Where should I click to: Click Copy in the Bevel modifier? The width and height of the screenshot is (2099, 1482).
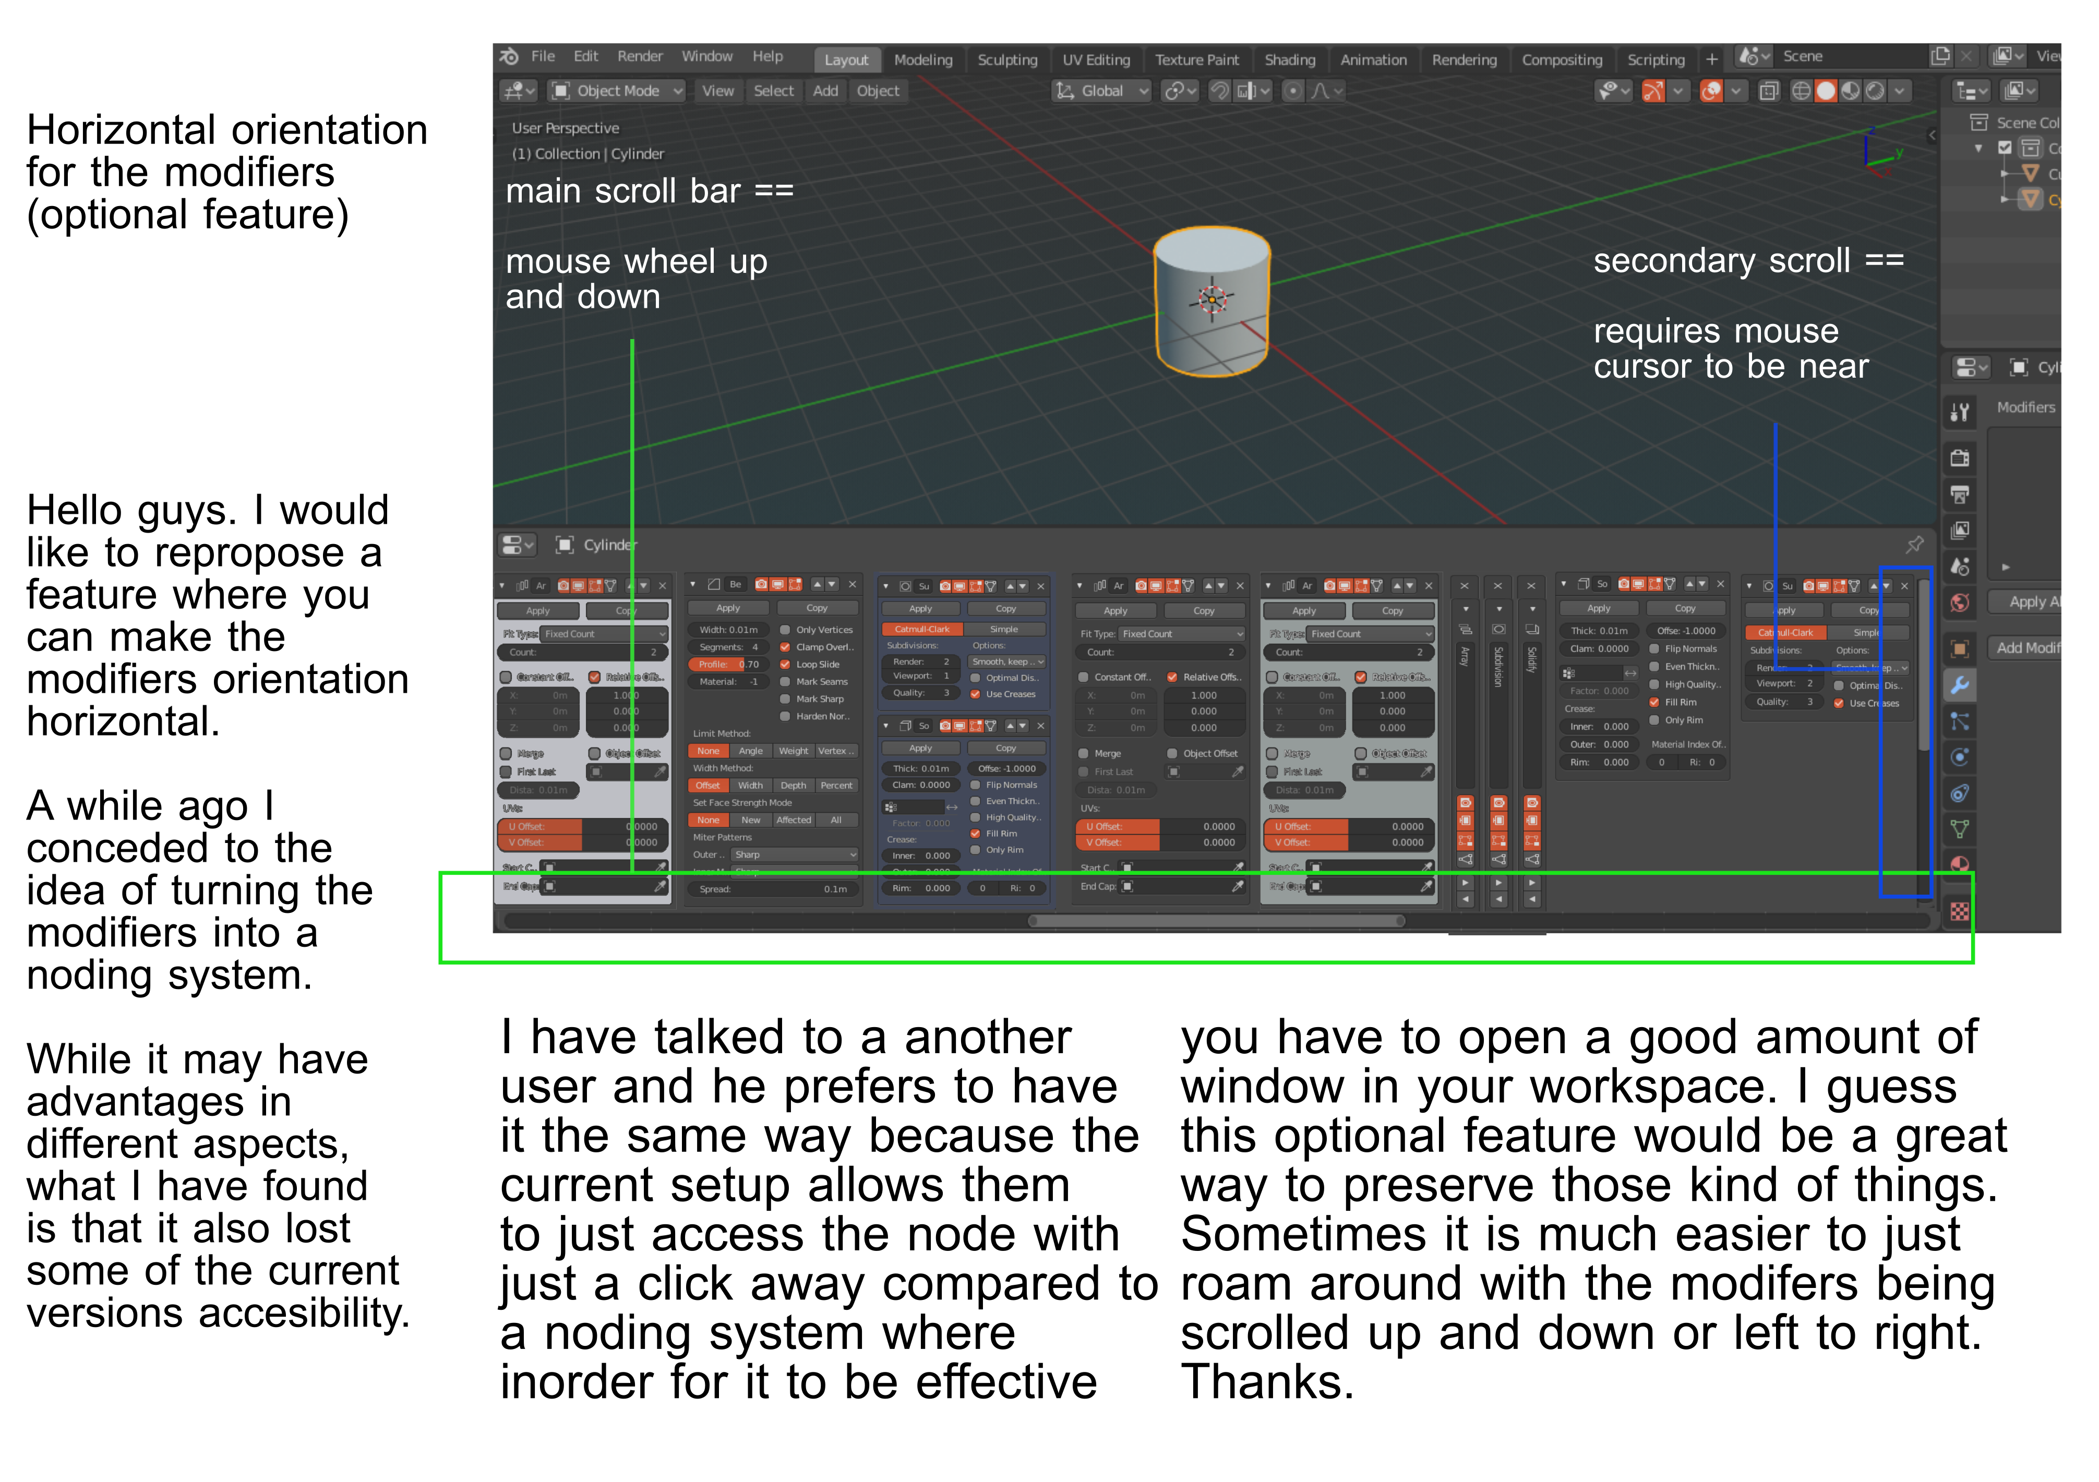point(817,608)
